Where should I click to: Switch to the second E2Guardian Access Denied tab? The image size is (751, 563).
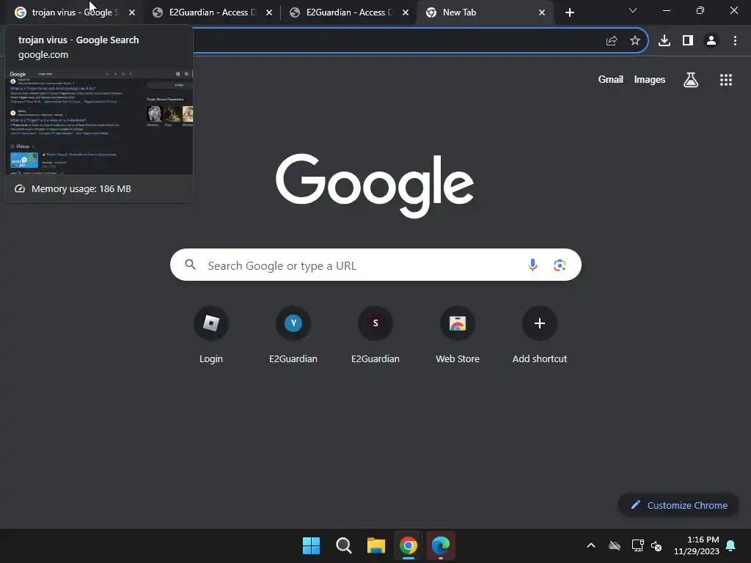click(x=348, y=12)
